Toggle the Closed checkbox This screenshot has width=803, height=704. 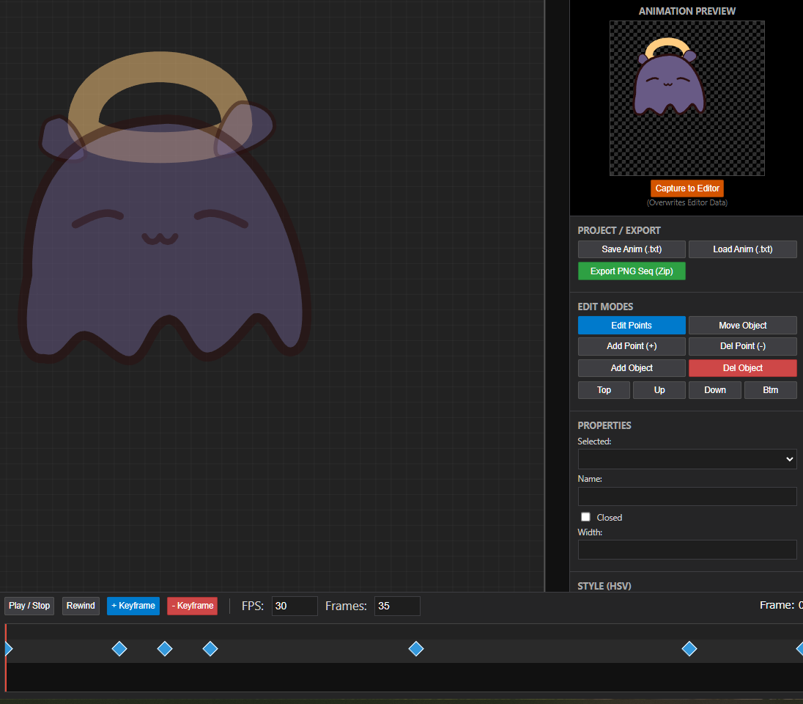point(585,517)
